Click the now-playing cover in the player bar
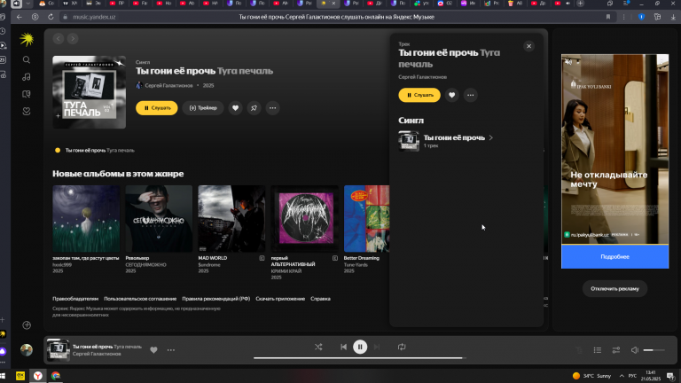 pos(58,350)
